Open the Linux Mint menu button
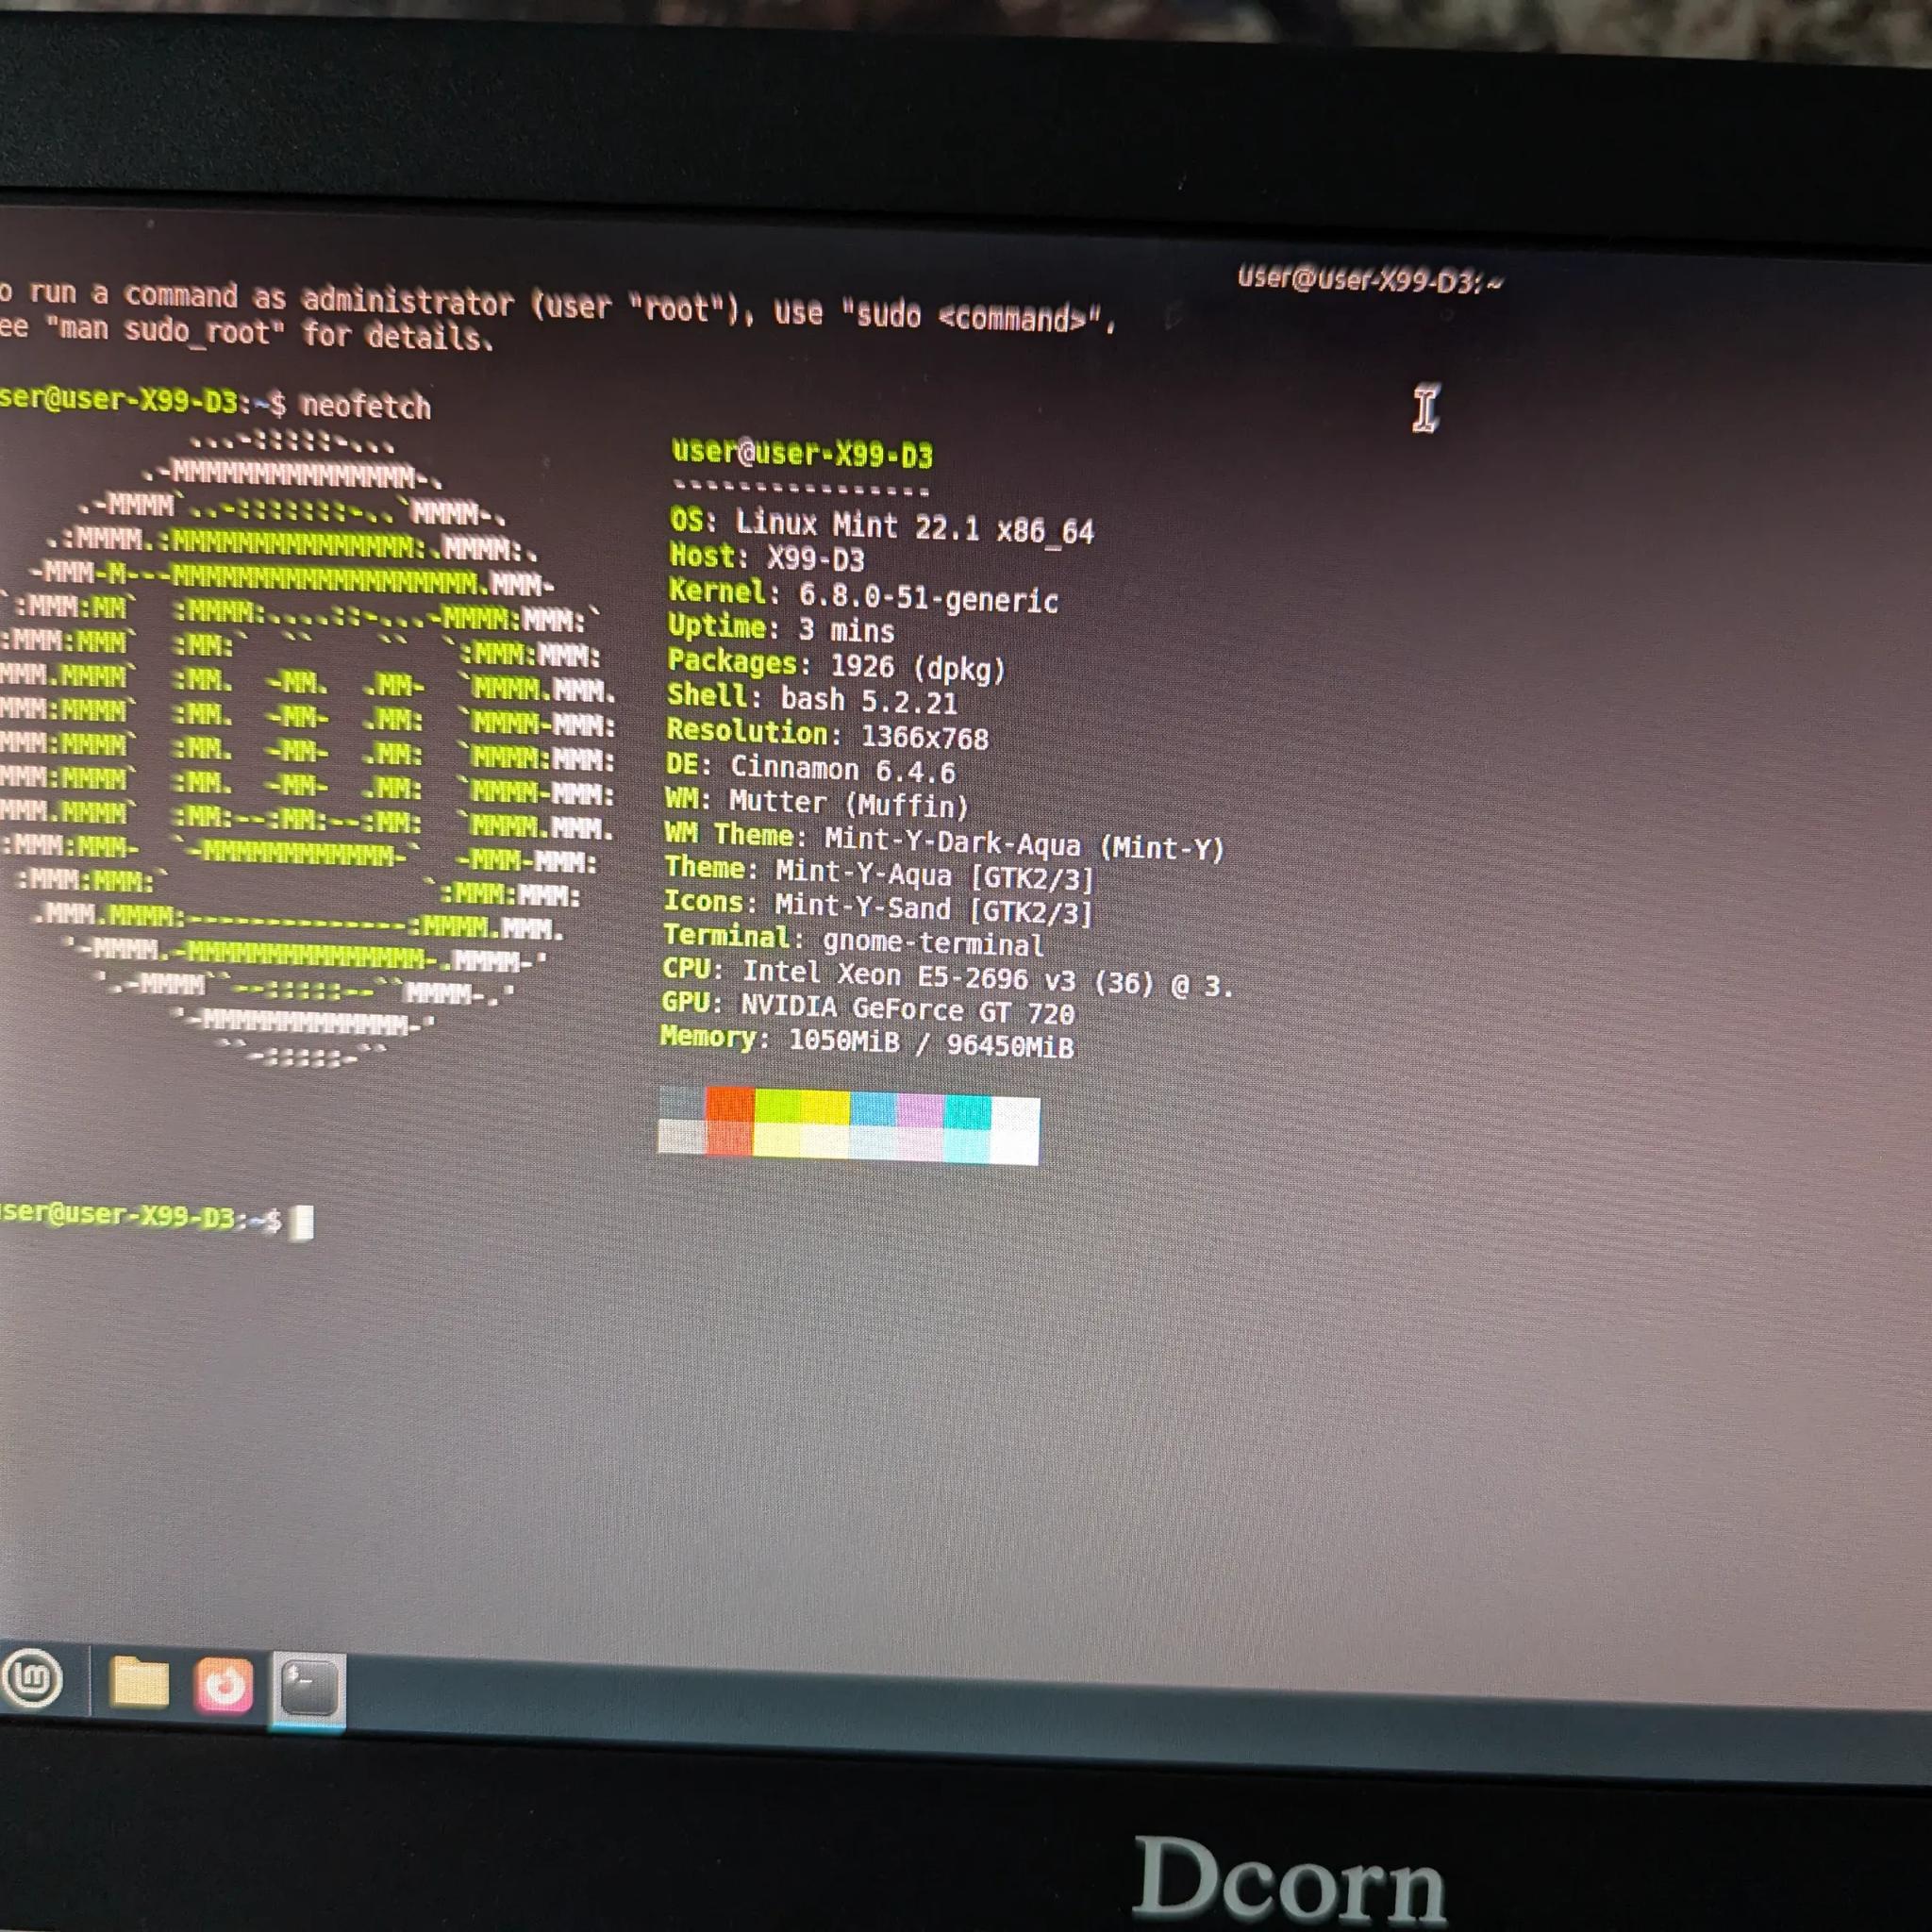 point(33,1680)
